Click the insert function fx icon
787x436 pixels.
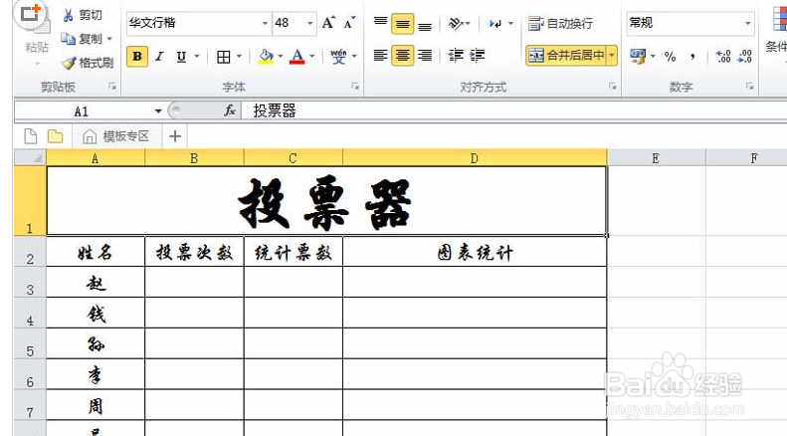pos(230,110)
